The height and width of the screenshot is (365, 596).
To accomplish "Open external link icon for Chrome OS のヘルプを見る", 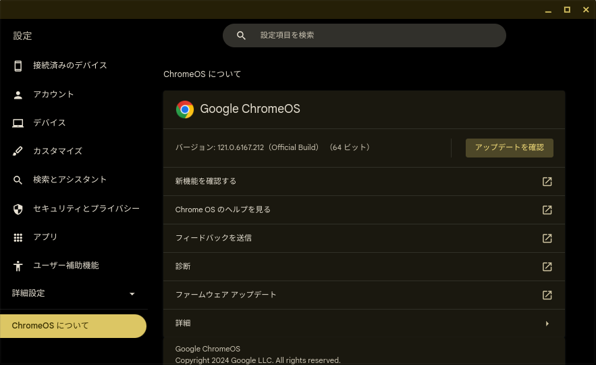I will tap(547, 210).
